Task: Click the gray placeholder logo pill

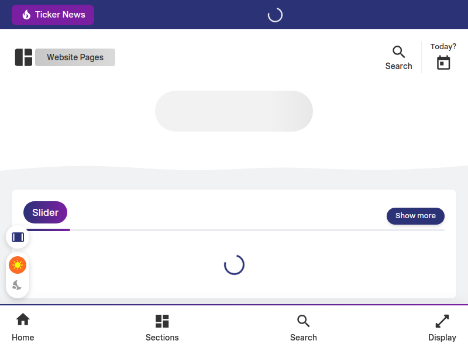Action: click(x=233, y=111)
